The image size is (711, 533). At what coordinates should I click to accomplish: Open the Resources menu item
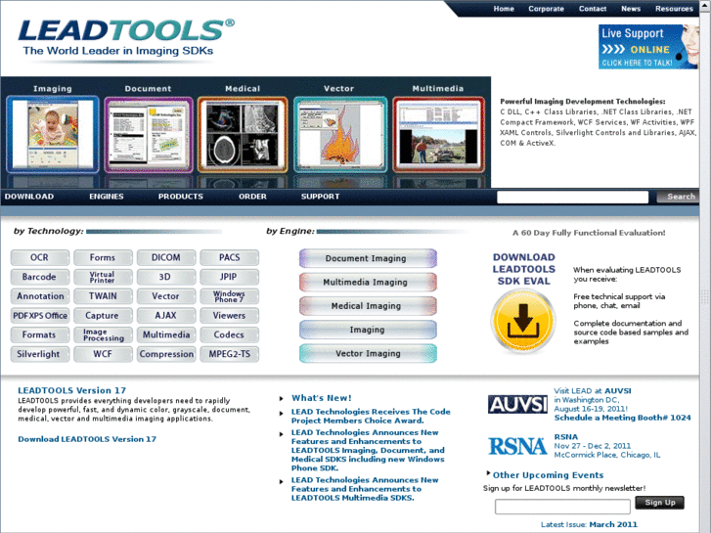[x=674, y=9]
